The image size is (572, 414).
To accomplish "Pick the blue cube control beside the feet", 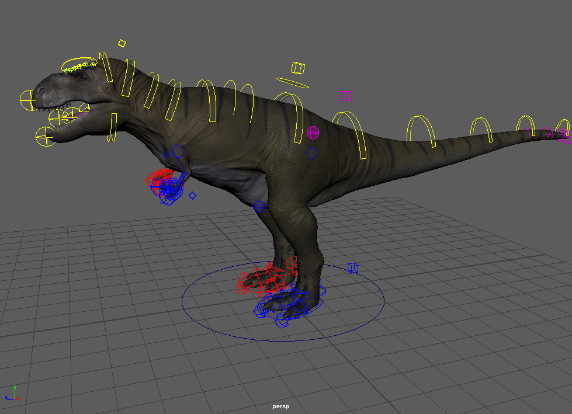I will coord(353,267).
